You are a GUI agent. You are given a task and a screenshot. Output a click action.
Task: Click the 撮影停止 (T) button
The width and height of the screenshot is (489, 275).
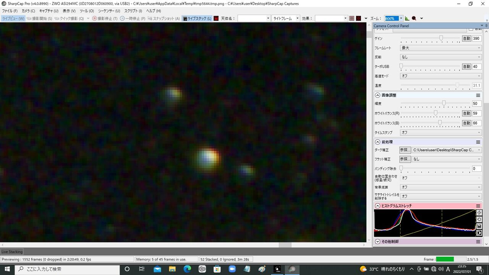[105, 18]
